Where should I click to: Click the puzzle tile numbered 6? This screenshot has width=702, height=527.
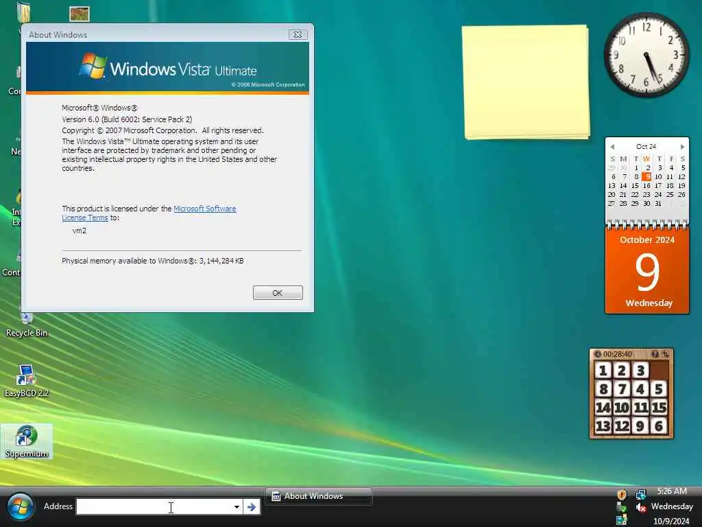[x=659, y=425]
